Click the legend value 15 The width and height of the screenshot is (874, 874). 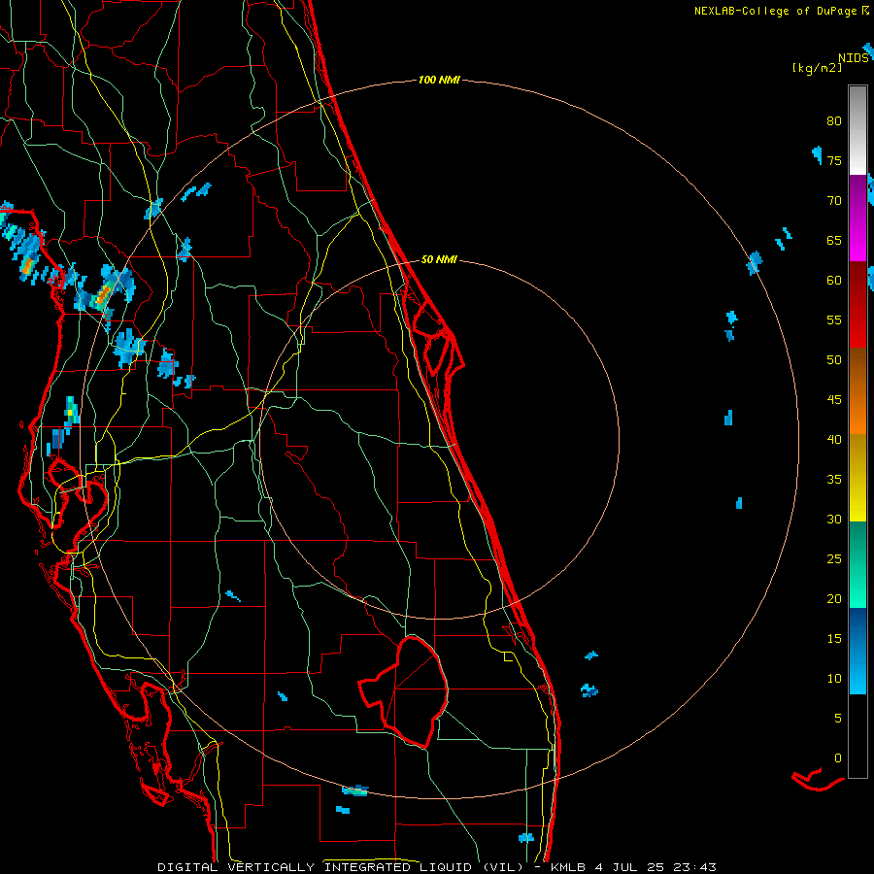point(834,639)
